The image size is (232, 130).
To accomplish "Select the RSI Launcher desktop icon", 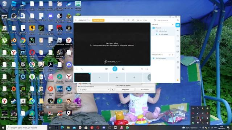I will coord(23,53).
